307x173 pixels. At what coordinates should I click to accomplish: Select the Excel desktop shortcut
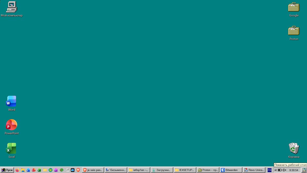tap(12, 151)
